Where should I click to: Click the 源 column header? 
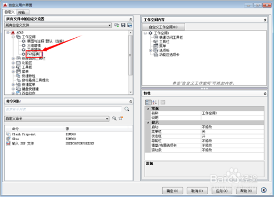coord(96,129)
